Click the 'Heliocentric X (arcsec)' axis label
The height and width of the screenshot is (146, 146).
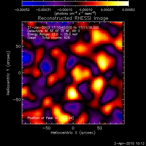point(73,133)
